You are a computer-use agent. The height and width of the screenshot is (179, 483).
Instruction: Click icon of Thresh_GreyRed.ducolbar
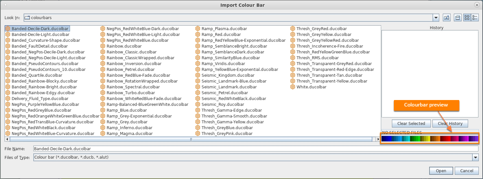(x=293, y=28)
